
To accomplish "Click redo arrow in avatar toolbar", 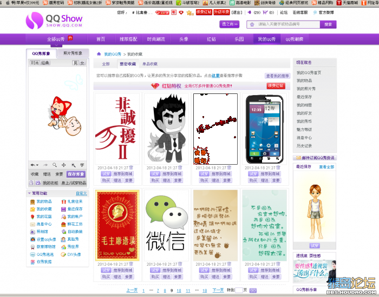I will click(x=45, y=165).
